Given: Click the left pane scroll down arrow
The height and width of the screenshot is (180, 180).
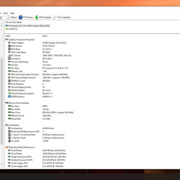Looking at the screenshot, I should (2, 164).
